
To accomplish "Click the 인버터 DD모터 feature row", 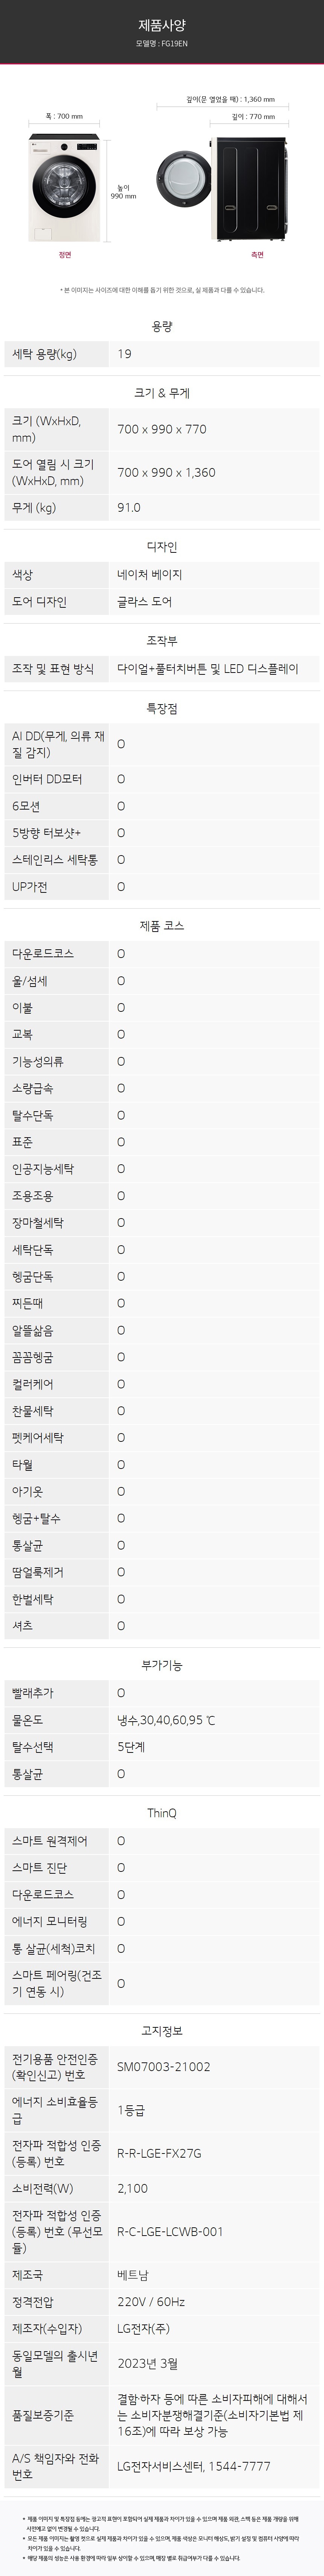I will [x=162, y=779].
